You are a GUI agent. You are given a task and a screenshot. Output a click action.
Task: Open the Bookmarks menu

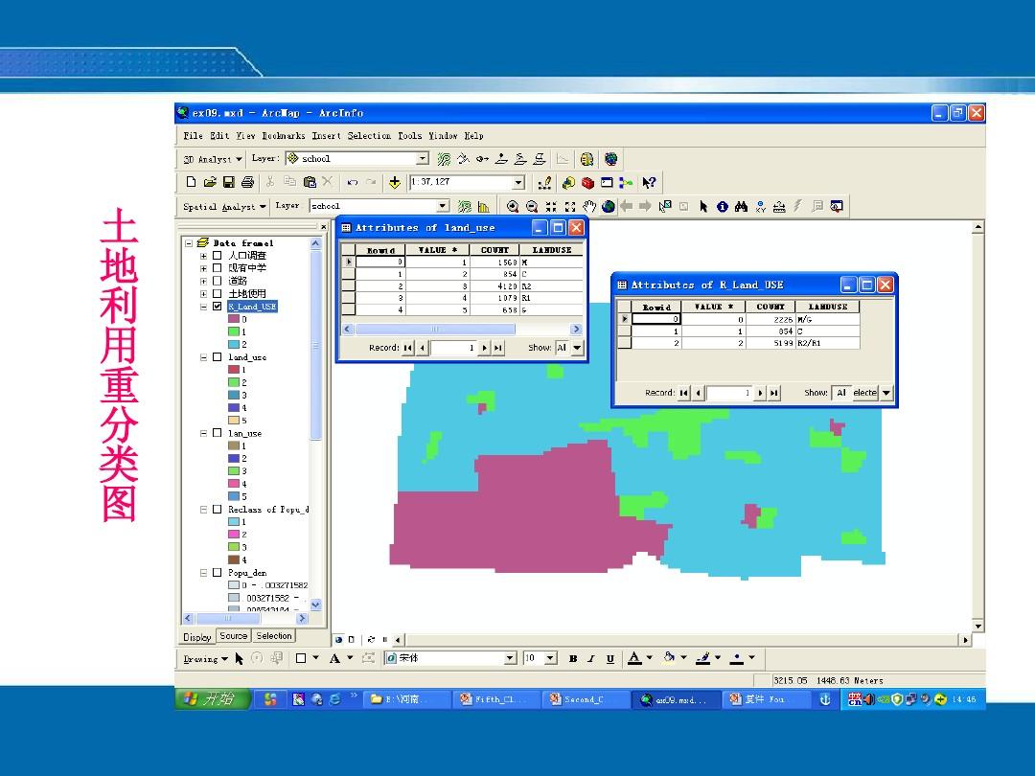[284, 136]
